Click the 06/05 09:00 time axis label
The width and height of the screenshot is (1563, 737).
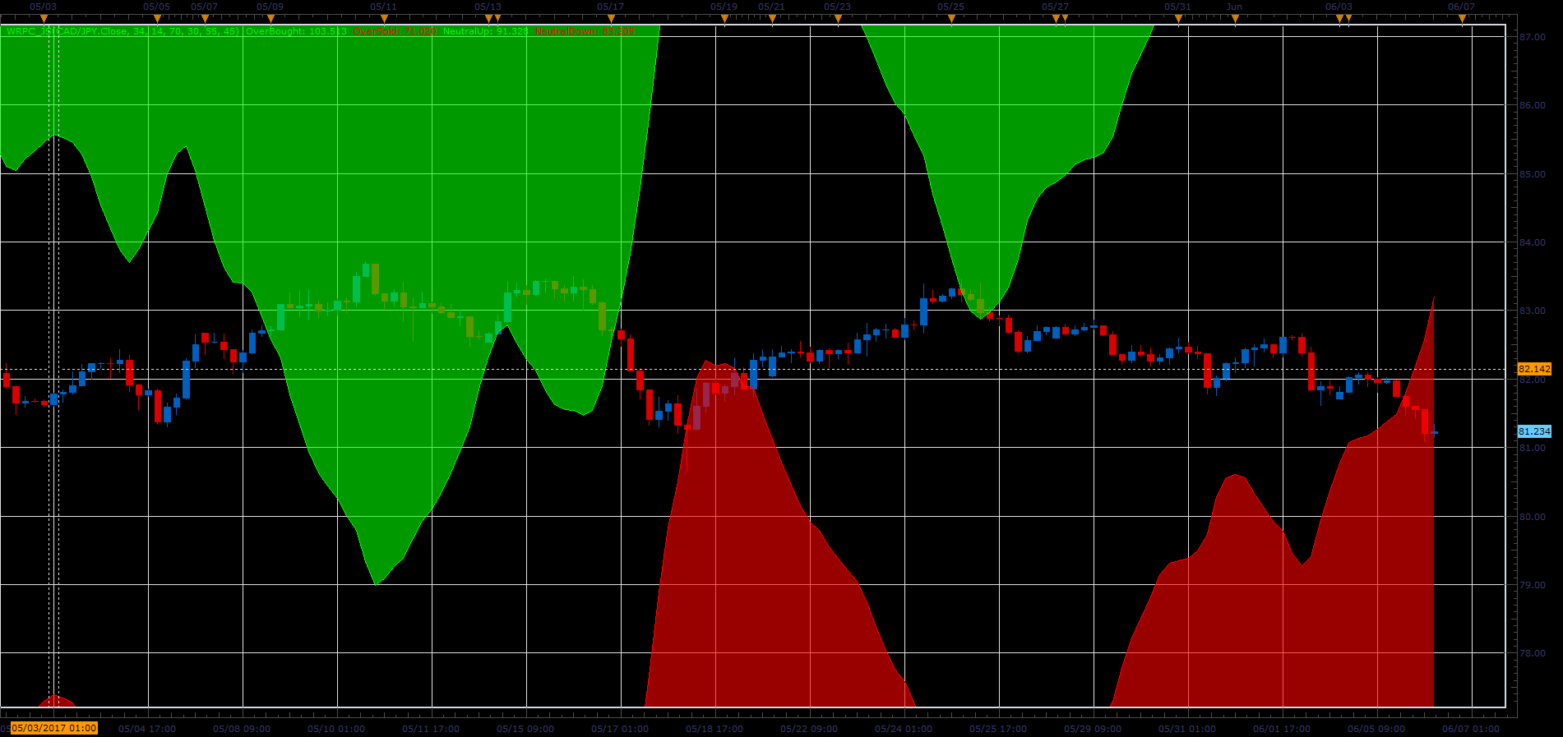tap(1376, 729)
